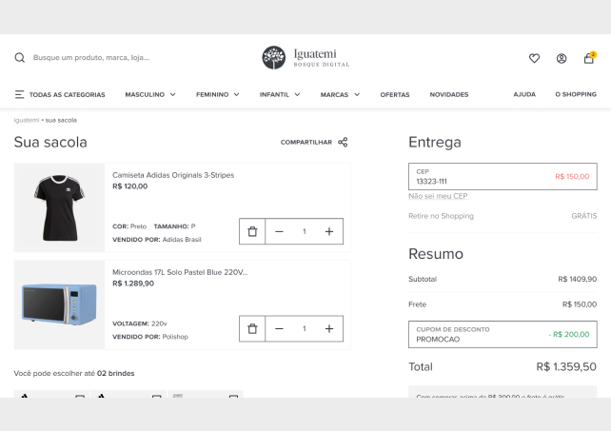Screen dimensions: 611x431
Task: Click the search magnifier icon
Action: (x=19, y=58)
